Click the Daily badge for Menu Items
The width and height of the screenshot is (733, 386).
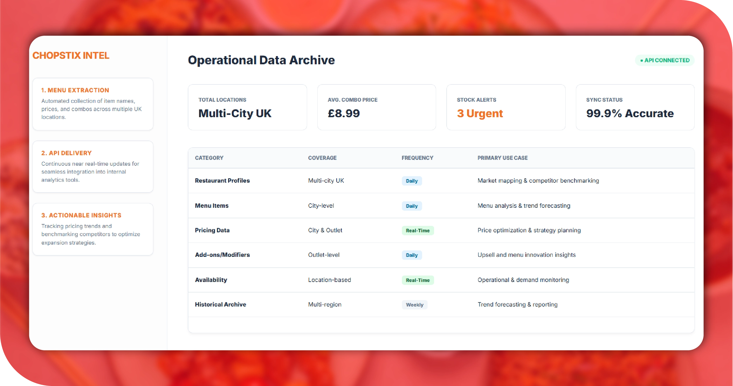412,206
